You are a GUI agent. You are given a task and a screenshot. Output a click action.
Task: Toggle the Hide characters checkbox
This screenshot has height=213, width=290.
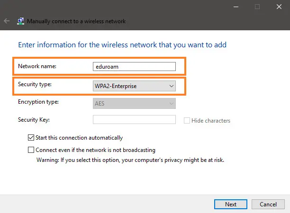point(187,120)
